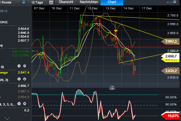Viewport: 181px width, 121px height.
Task: Select the Chart tab
Action: [112, 2]
